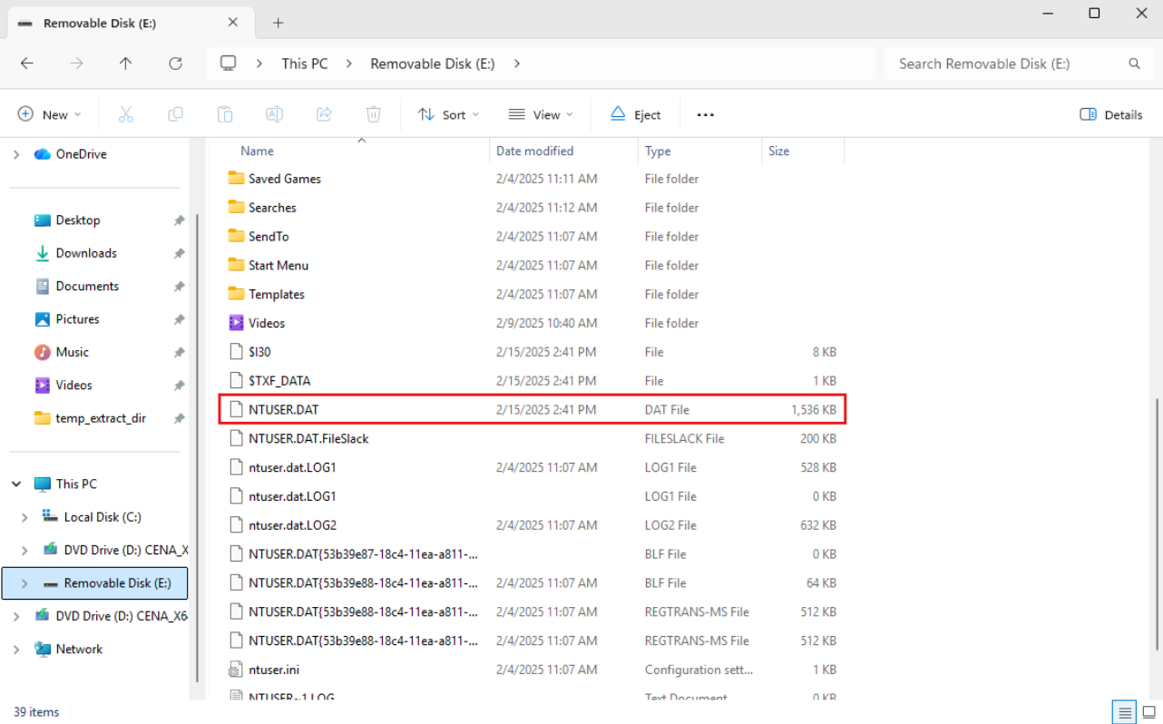Open the See more ellipsis menu

pos(705,114)
